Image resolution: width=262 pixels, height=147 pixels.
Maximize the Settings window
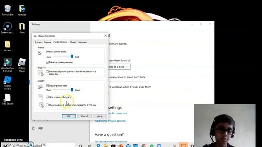click(201, 24)
